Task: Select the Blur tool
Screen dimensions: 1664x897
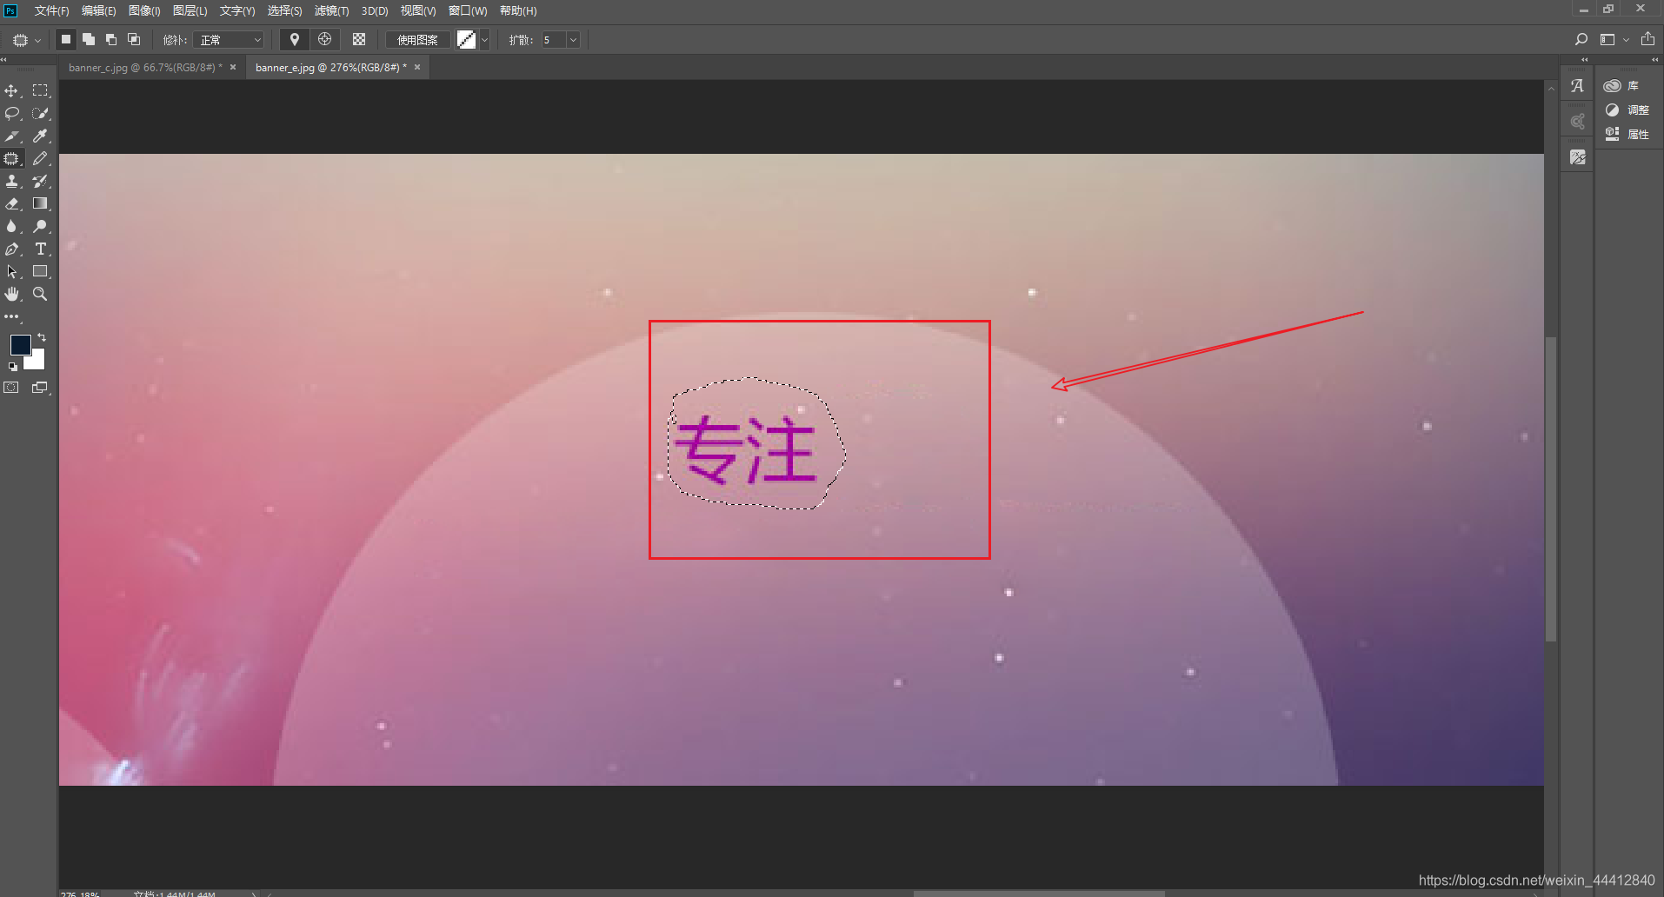Action: coord(12,226)
